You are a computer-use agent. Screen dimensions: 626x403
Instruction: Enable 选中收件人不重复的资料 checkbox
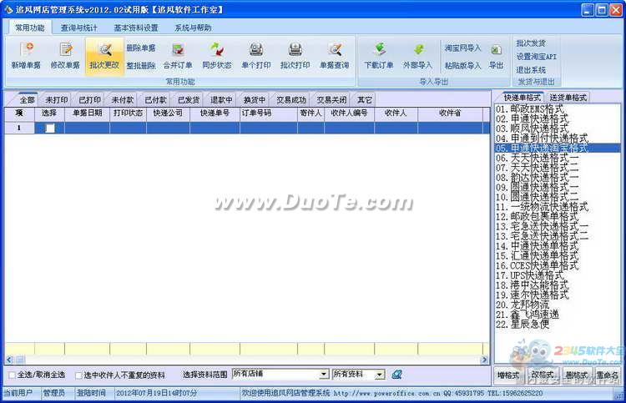(x=79, y=375)
